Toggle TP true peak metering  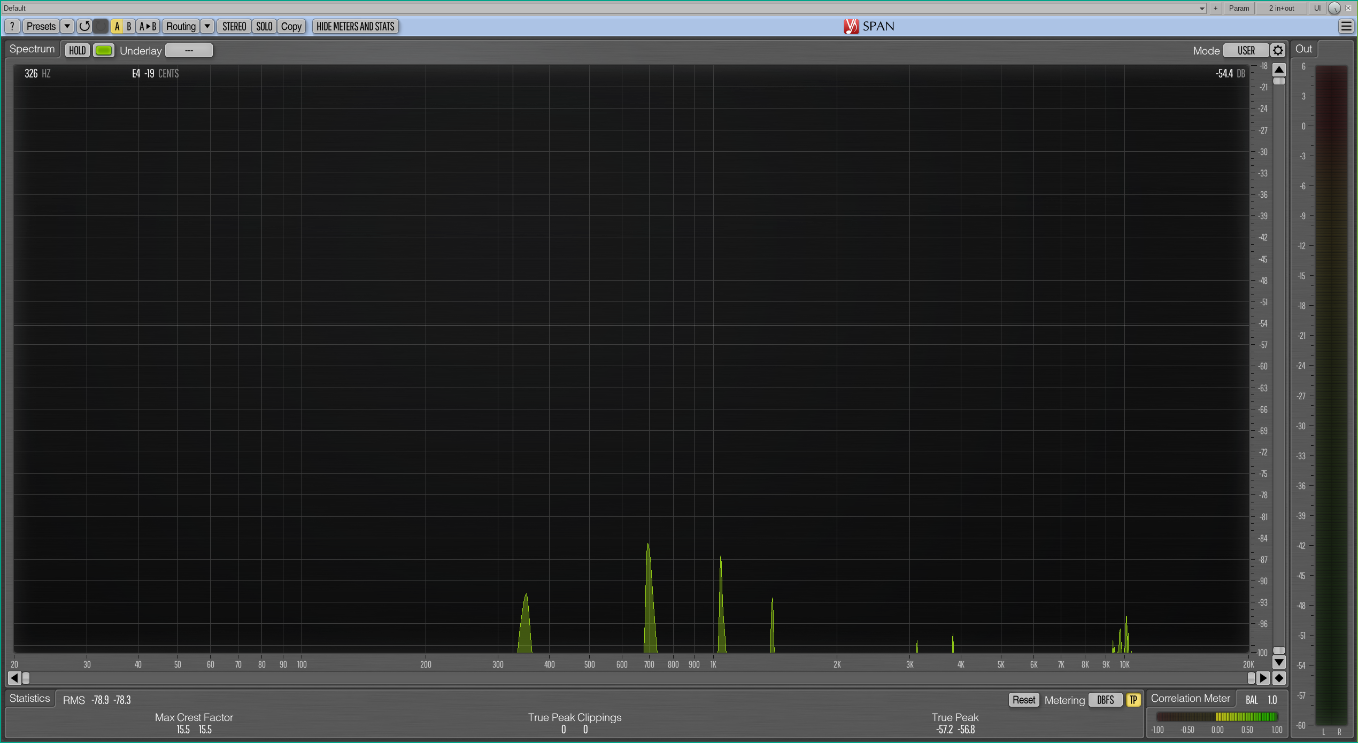pyautogui.click(x=1133, y=700)
